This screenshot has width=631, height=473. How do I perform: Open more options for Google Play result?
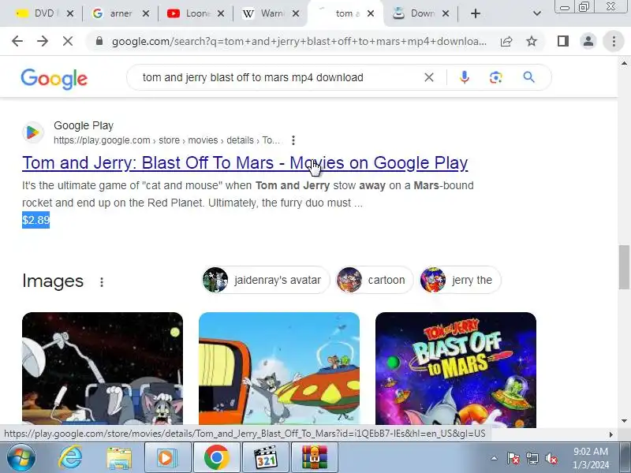[x=293, y=140]
